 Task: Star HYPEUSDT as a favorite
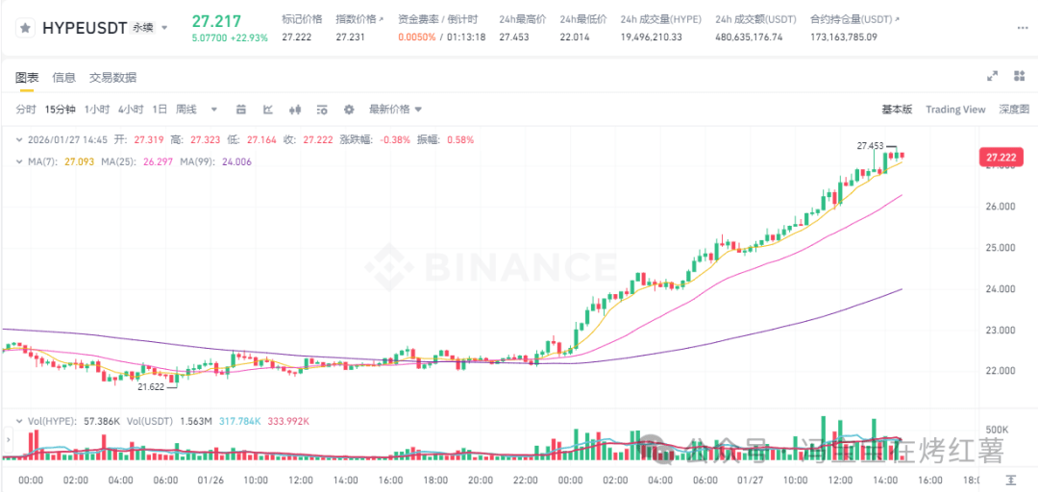click(x=26, y=28)
